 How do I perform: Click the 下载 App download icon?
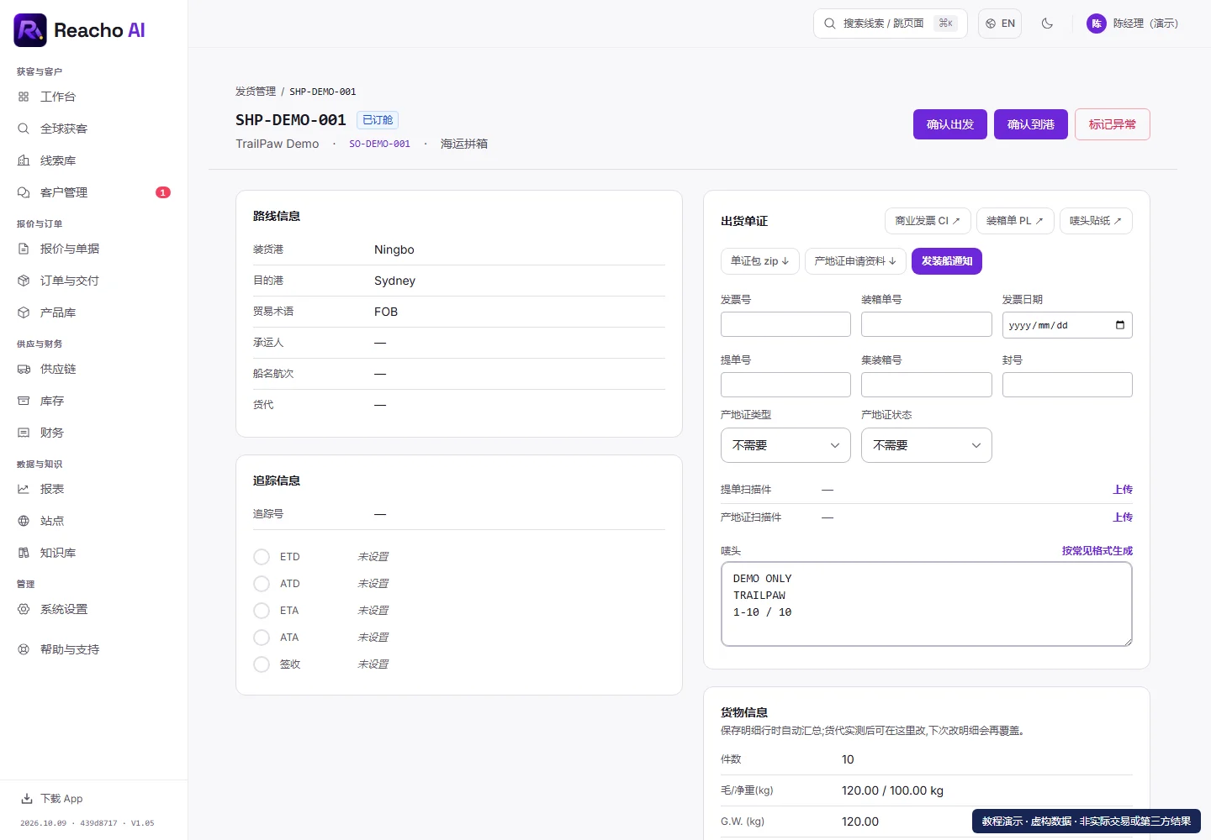pyautogui.click(x=27, y=799)
